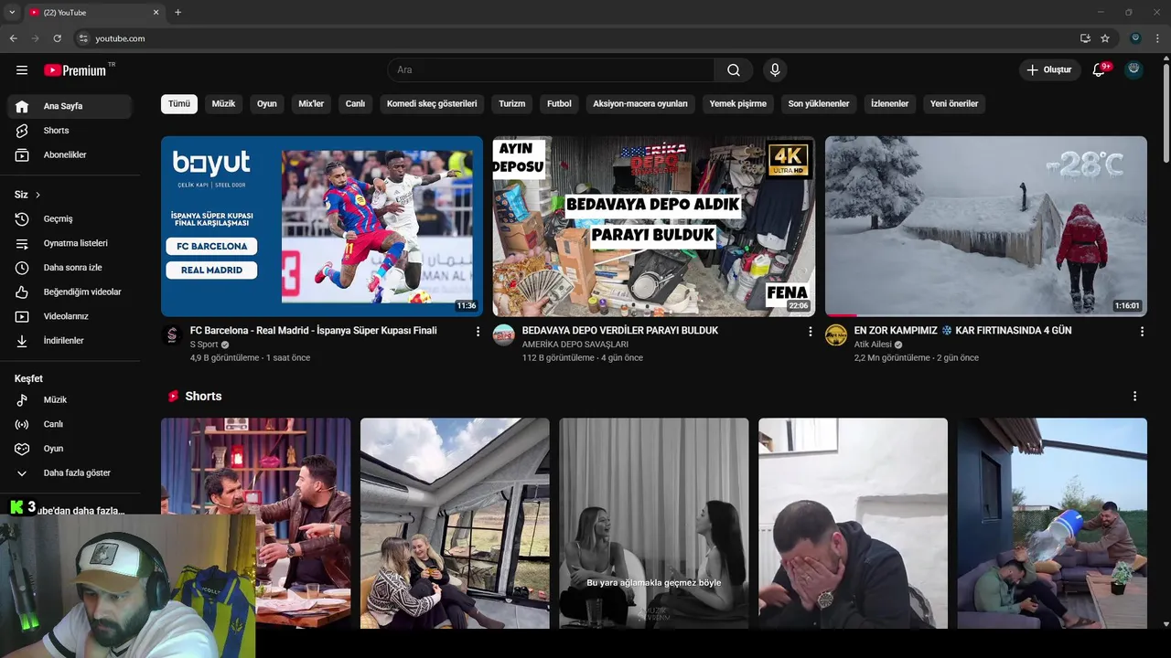1171x658 pixels.
Task: Select Aksiyon-macera oyunları chip
Action: point(640,104)
